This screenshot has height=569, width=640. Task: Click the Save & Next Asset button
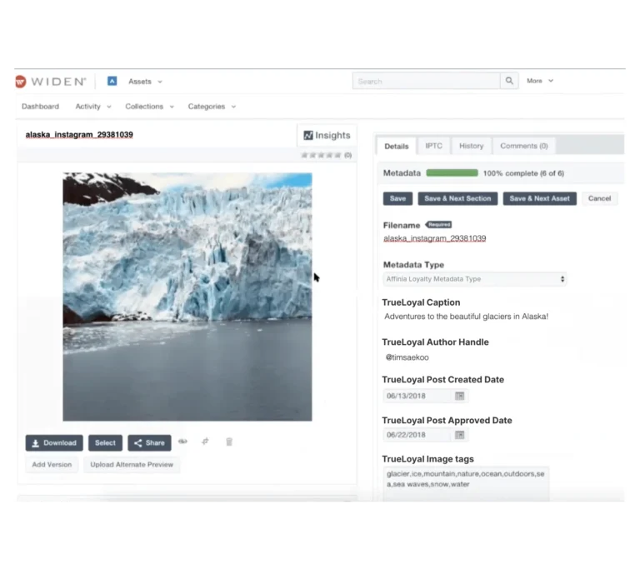click(539, 198)
